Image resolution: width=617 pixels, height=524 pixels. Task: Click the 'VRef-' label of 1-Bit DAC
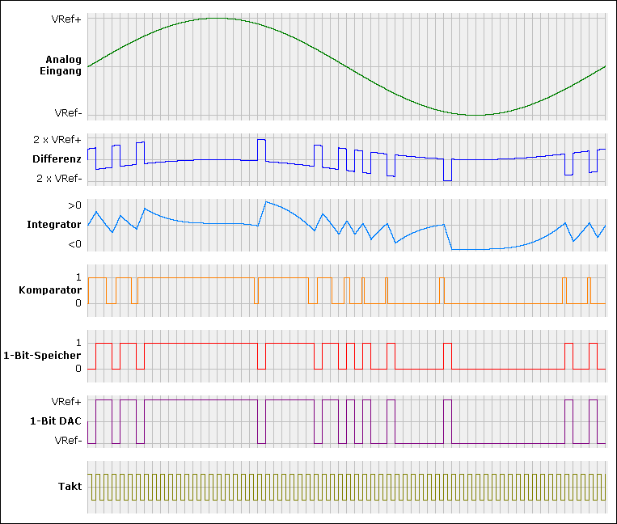[68, 440]
